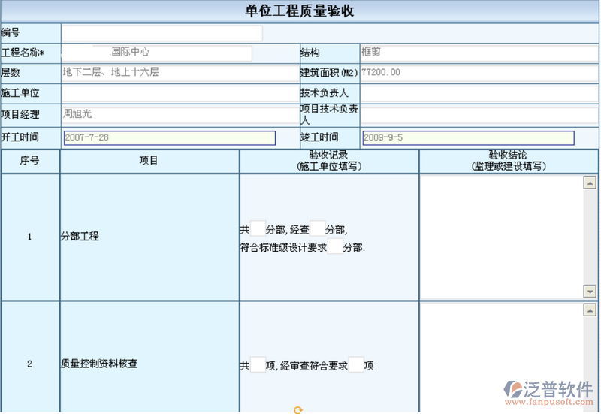Screen dimensions: 601x414
Task: Click the 施工单位 input field
Action: tap(179, 93)
